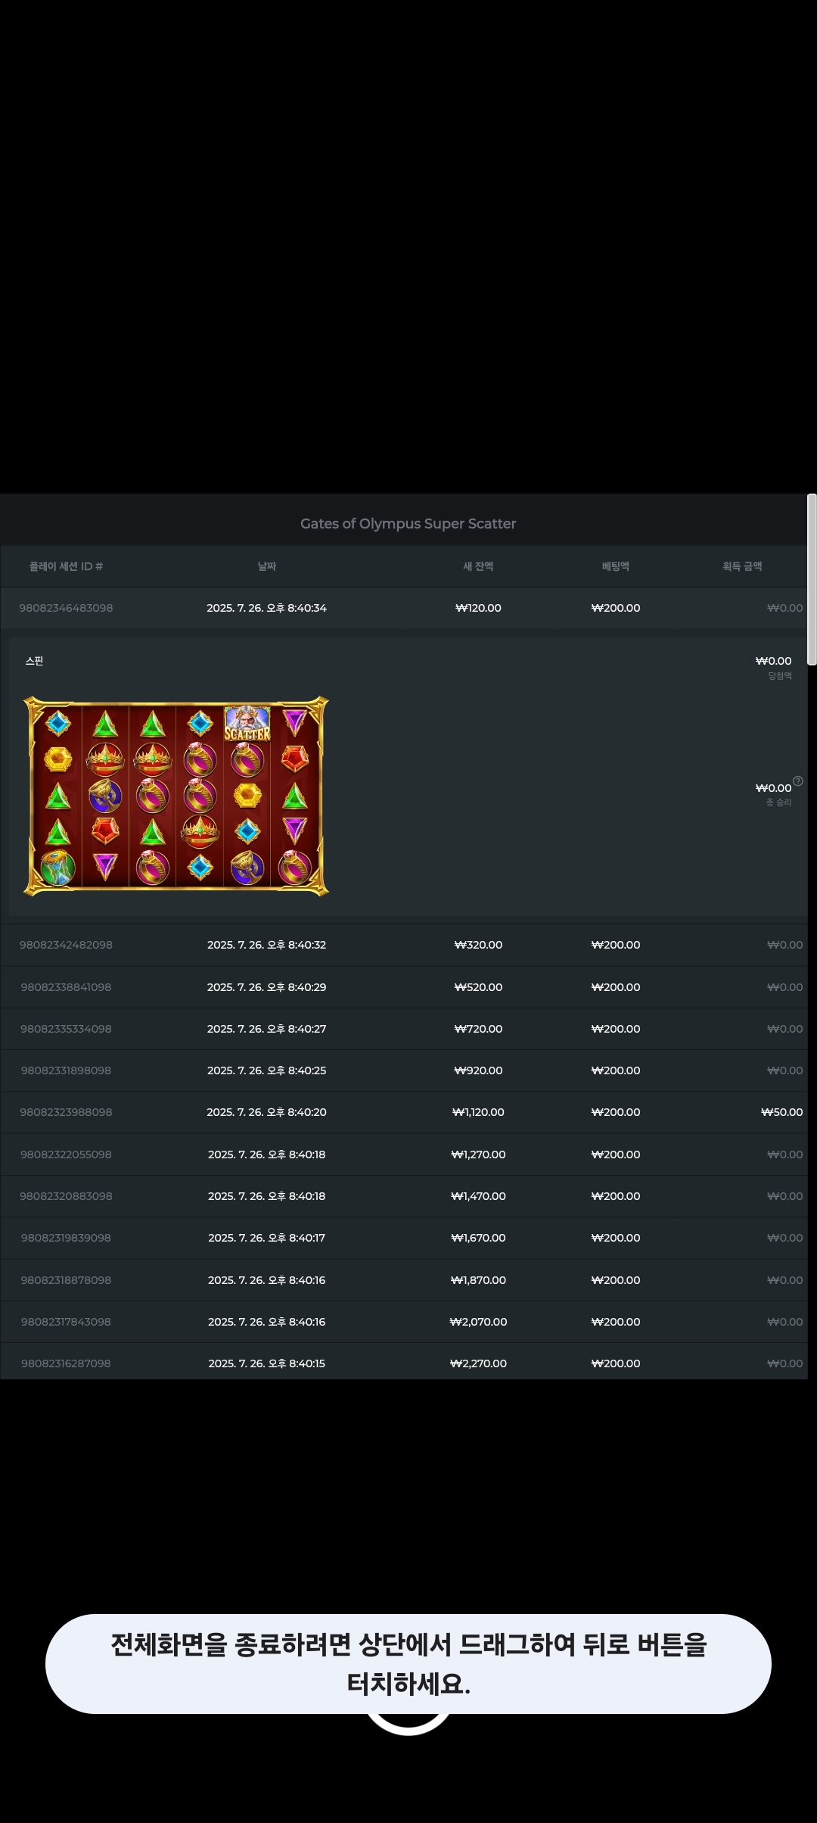Viewport: 817px width, 1823px height.
Task: Select the Gates of Olympus Super Scatter title
Action: 408,524
